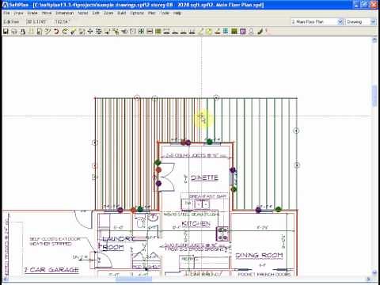The height and width of the screenshot is (285, 380).
Task: Click the scroll right arrow at bottom
Action: tap(369, 279)
